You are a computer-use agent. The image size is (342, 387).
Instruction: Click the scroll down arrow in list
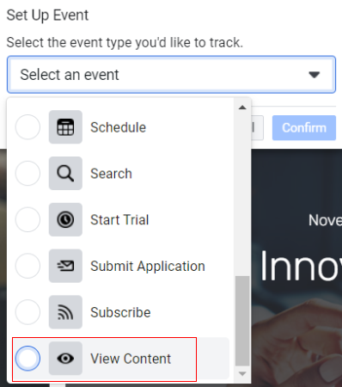coord(242,374)
